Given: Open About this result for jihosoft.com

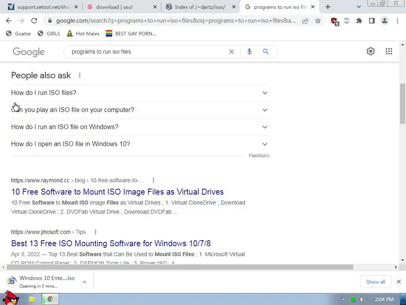Looking at the screenshot, I should pos(95,232).
